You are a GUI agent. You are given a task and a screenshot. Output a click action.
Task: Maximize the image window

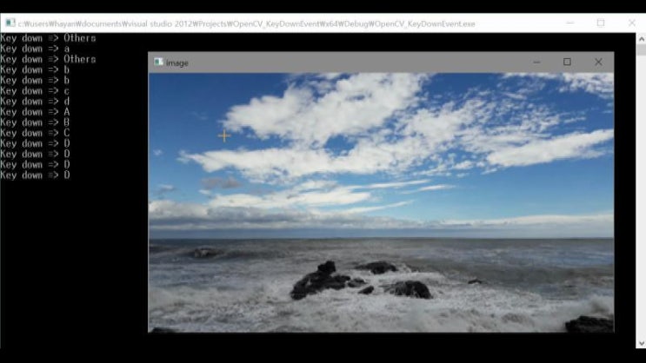567,63
